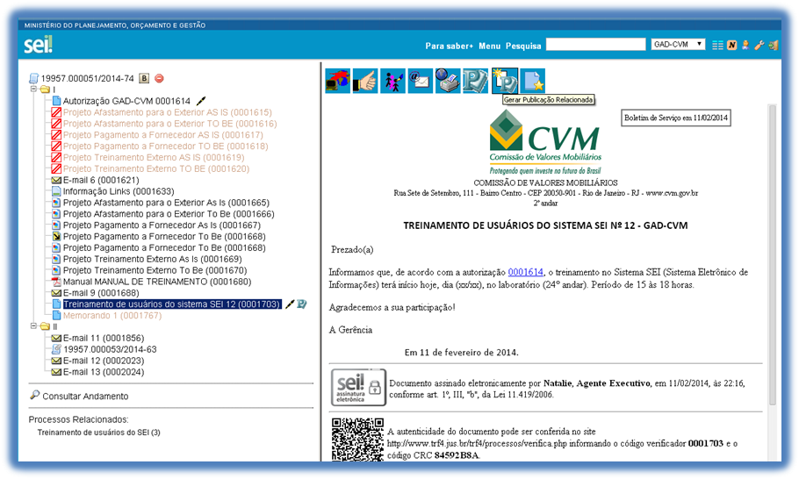Click the Boletim de Serviço em 11/02/2014 box
This screenshot has width=799, height=479.
[x=676, y=118]
